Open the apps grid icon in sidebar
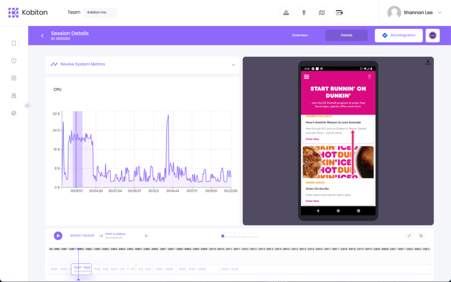 point(14,78)
